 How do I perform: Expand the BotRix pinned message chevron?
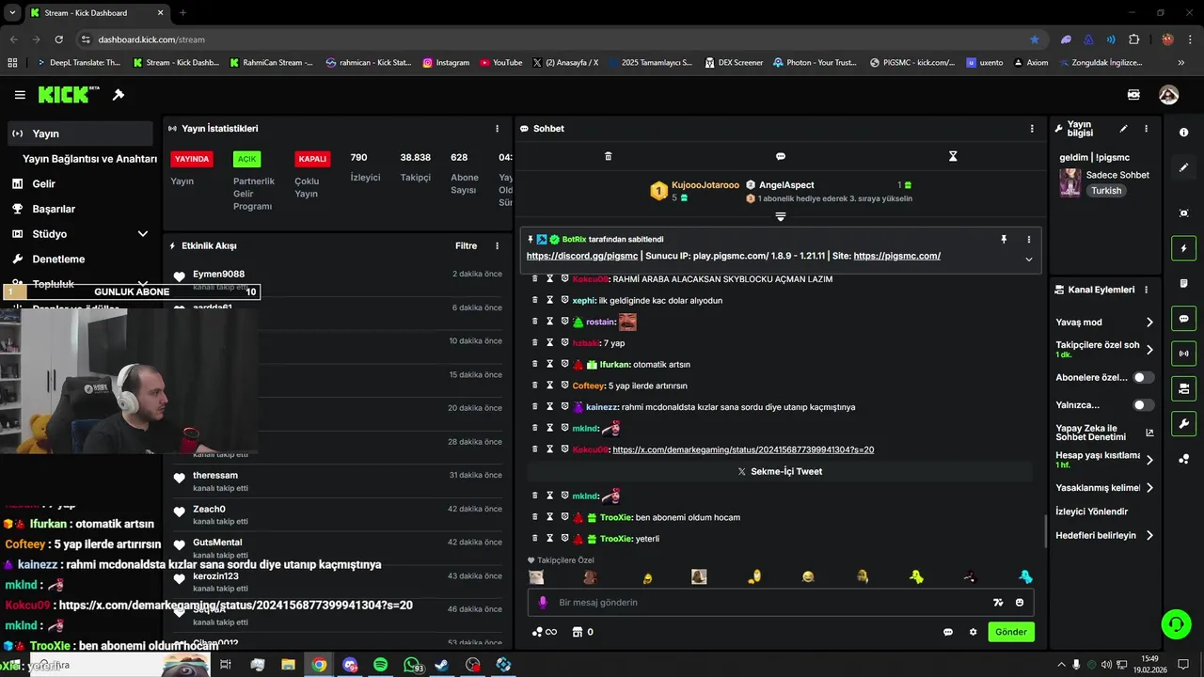pos(1029,260)
